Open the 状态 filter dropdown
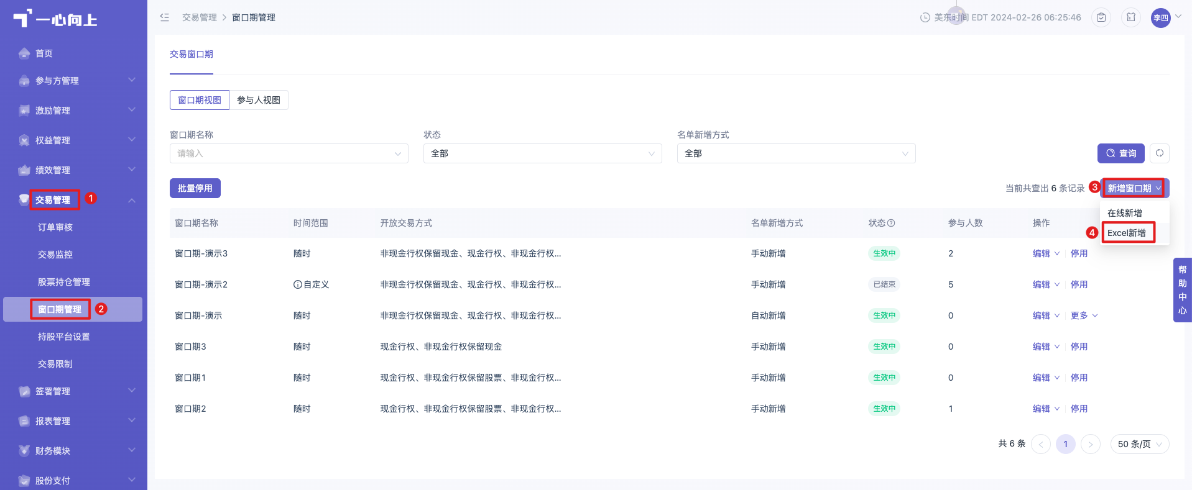The height and width of the screenshot is (490, 1192). (543, 153)
